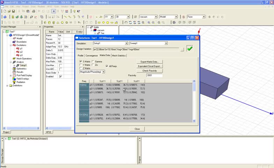Open the XY plane dropdown
274x168 pixels.
point(112,17)
